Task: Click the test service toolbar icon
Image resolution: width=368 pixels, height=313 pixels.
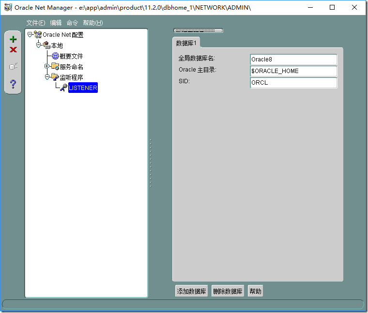Action: click(x=13, y=66)
